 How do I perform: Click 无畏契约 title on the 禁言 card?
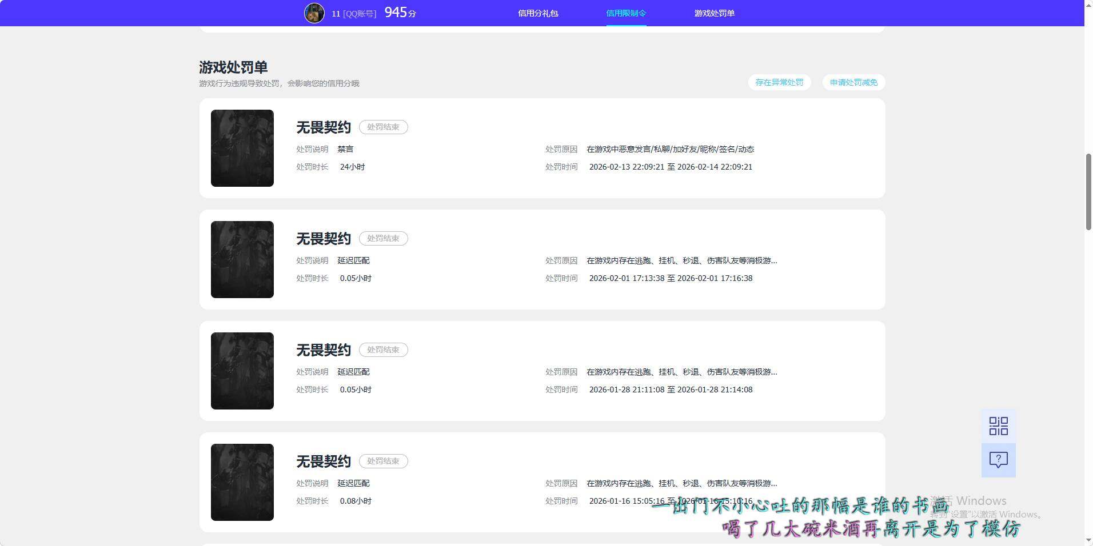click(324, 127)
